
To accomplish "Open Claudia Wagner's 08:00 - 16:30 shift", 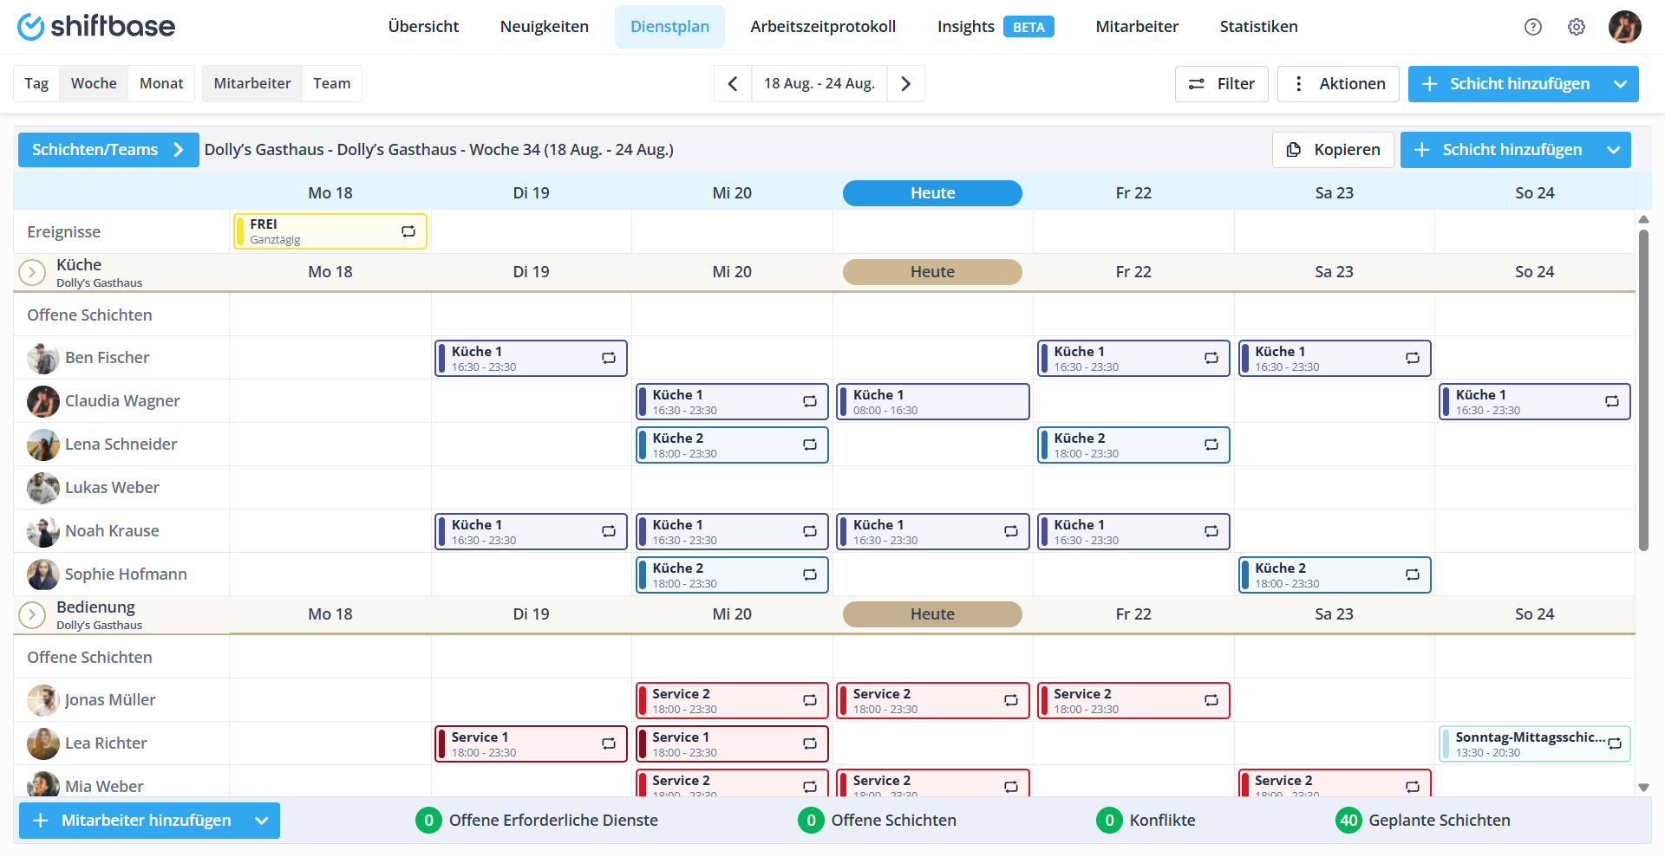I will [932, 401].
